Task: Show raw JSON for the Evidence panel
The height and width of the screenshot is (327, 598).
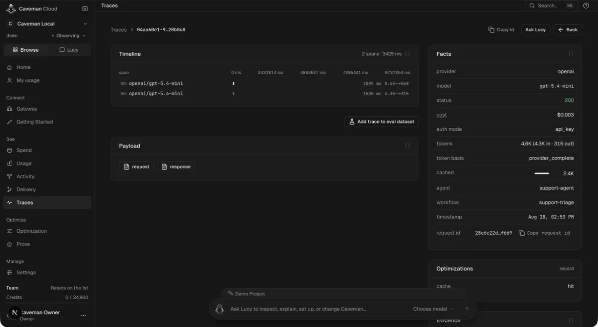Action: click(571, 320)
